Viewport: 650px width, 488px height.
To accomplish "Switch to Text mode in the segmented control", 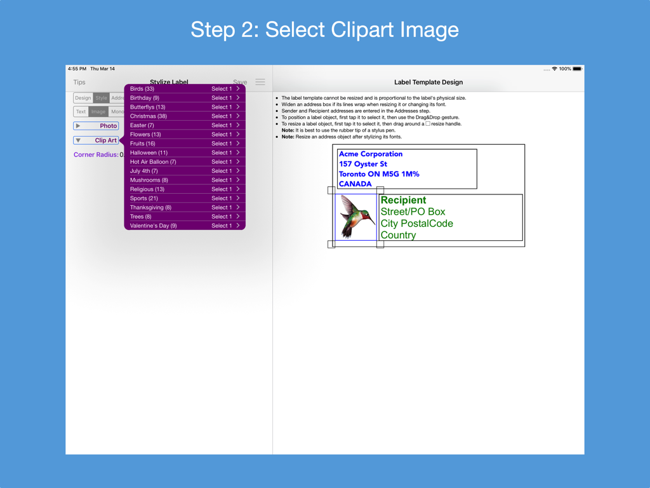I will pos(81,111).
